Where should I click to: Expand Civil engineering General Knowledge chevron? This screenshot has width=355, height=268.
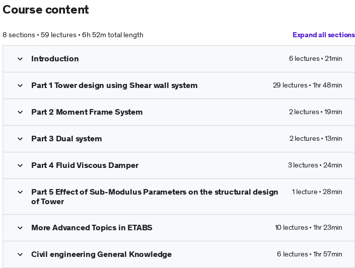coord(20,254)
